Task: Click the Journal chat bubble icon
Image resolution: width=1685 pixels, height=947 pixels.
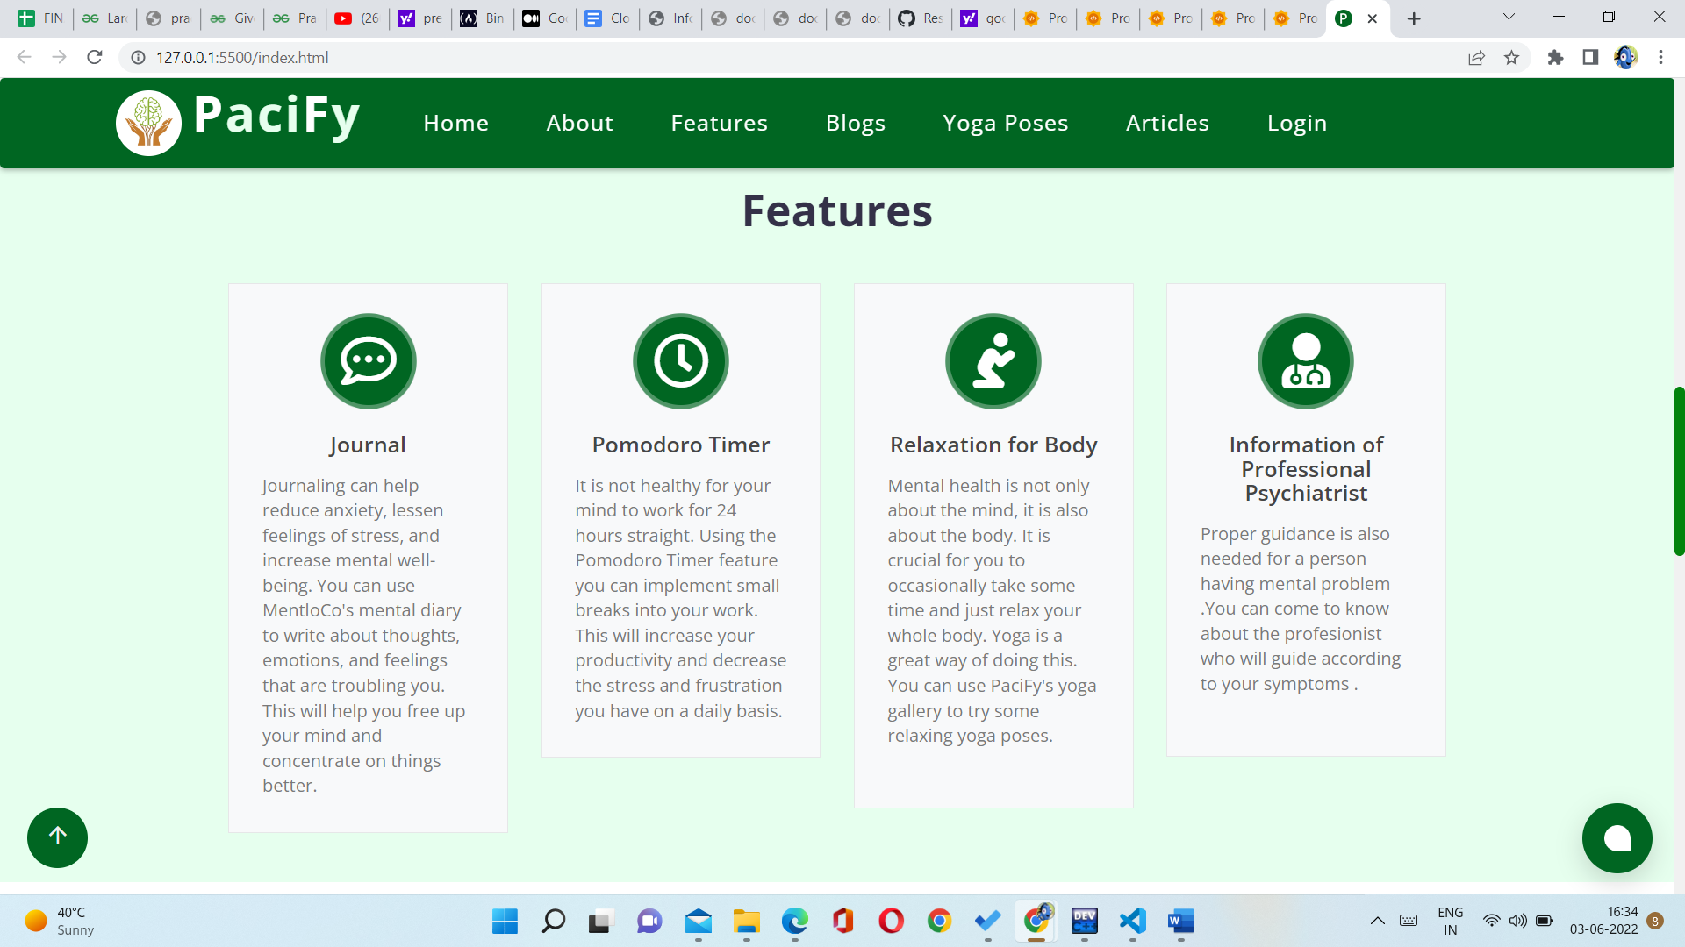Action: 368,361
